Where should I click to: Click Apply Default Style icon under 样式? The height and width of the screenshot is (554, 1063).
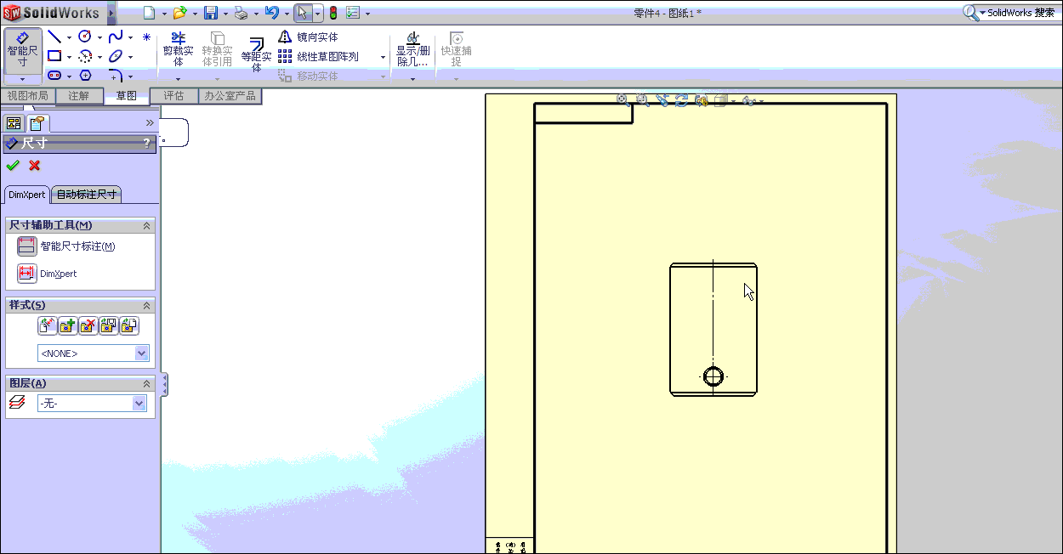point(47,325)
